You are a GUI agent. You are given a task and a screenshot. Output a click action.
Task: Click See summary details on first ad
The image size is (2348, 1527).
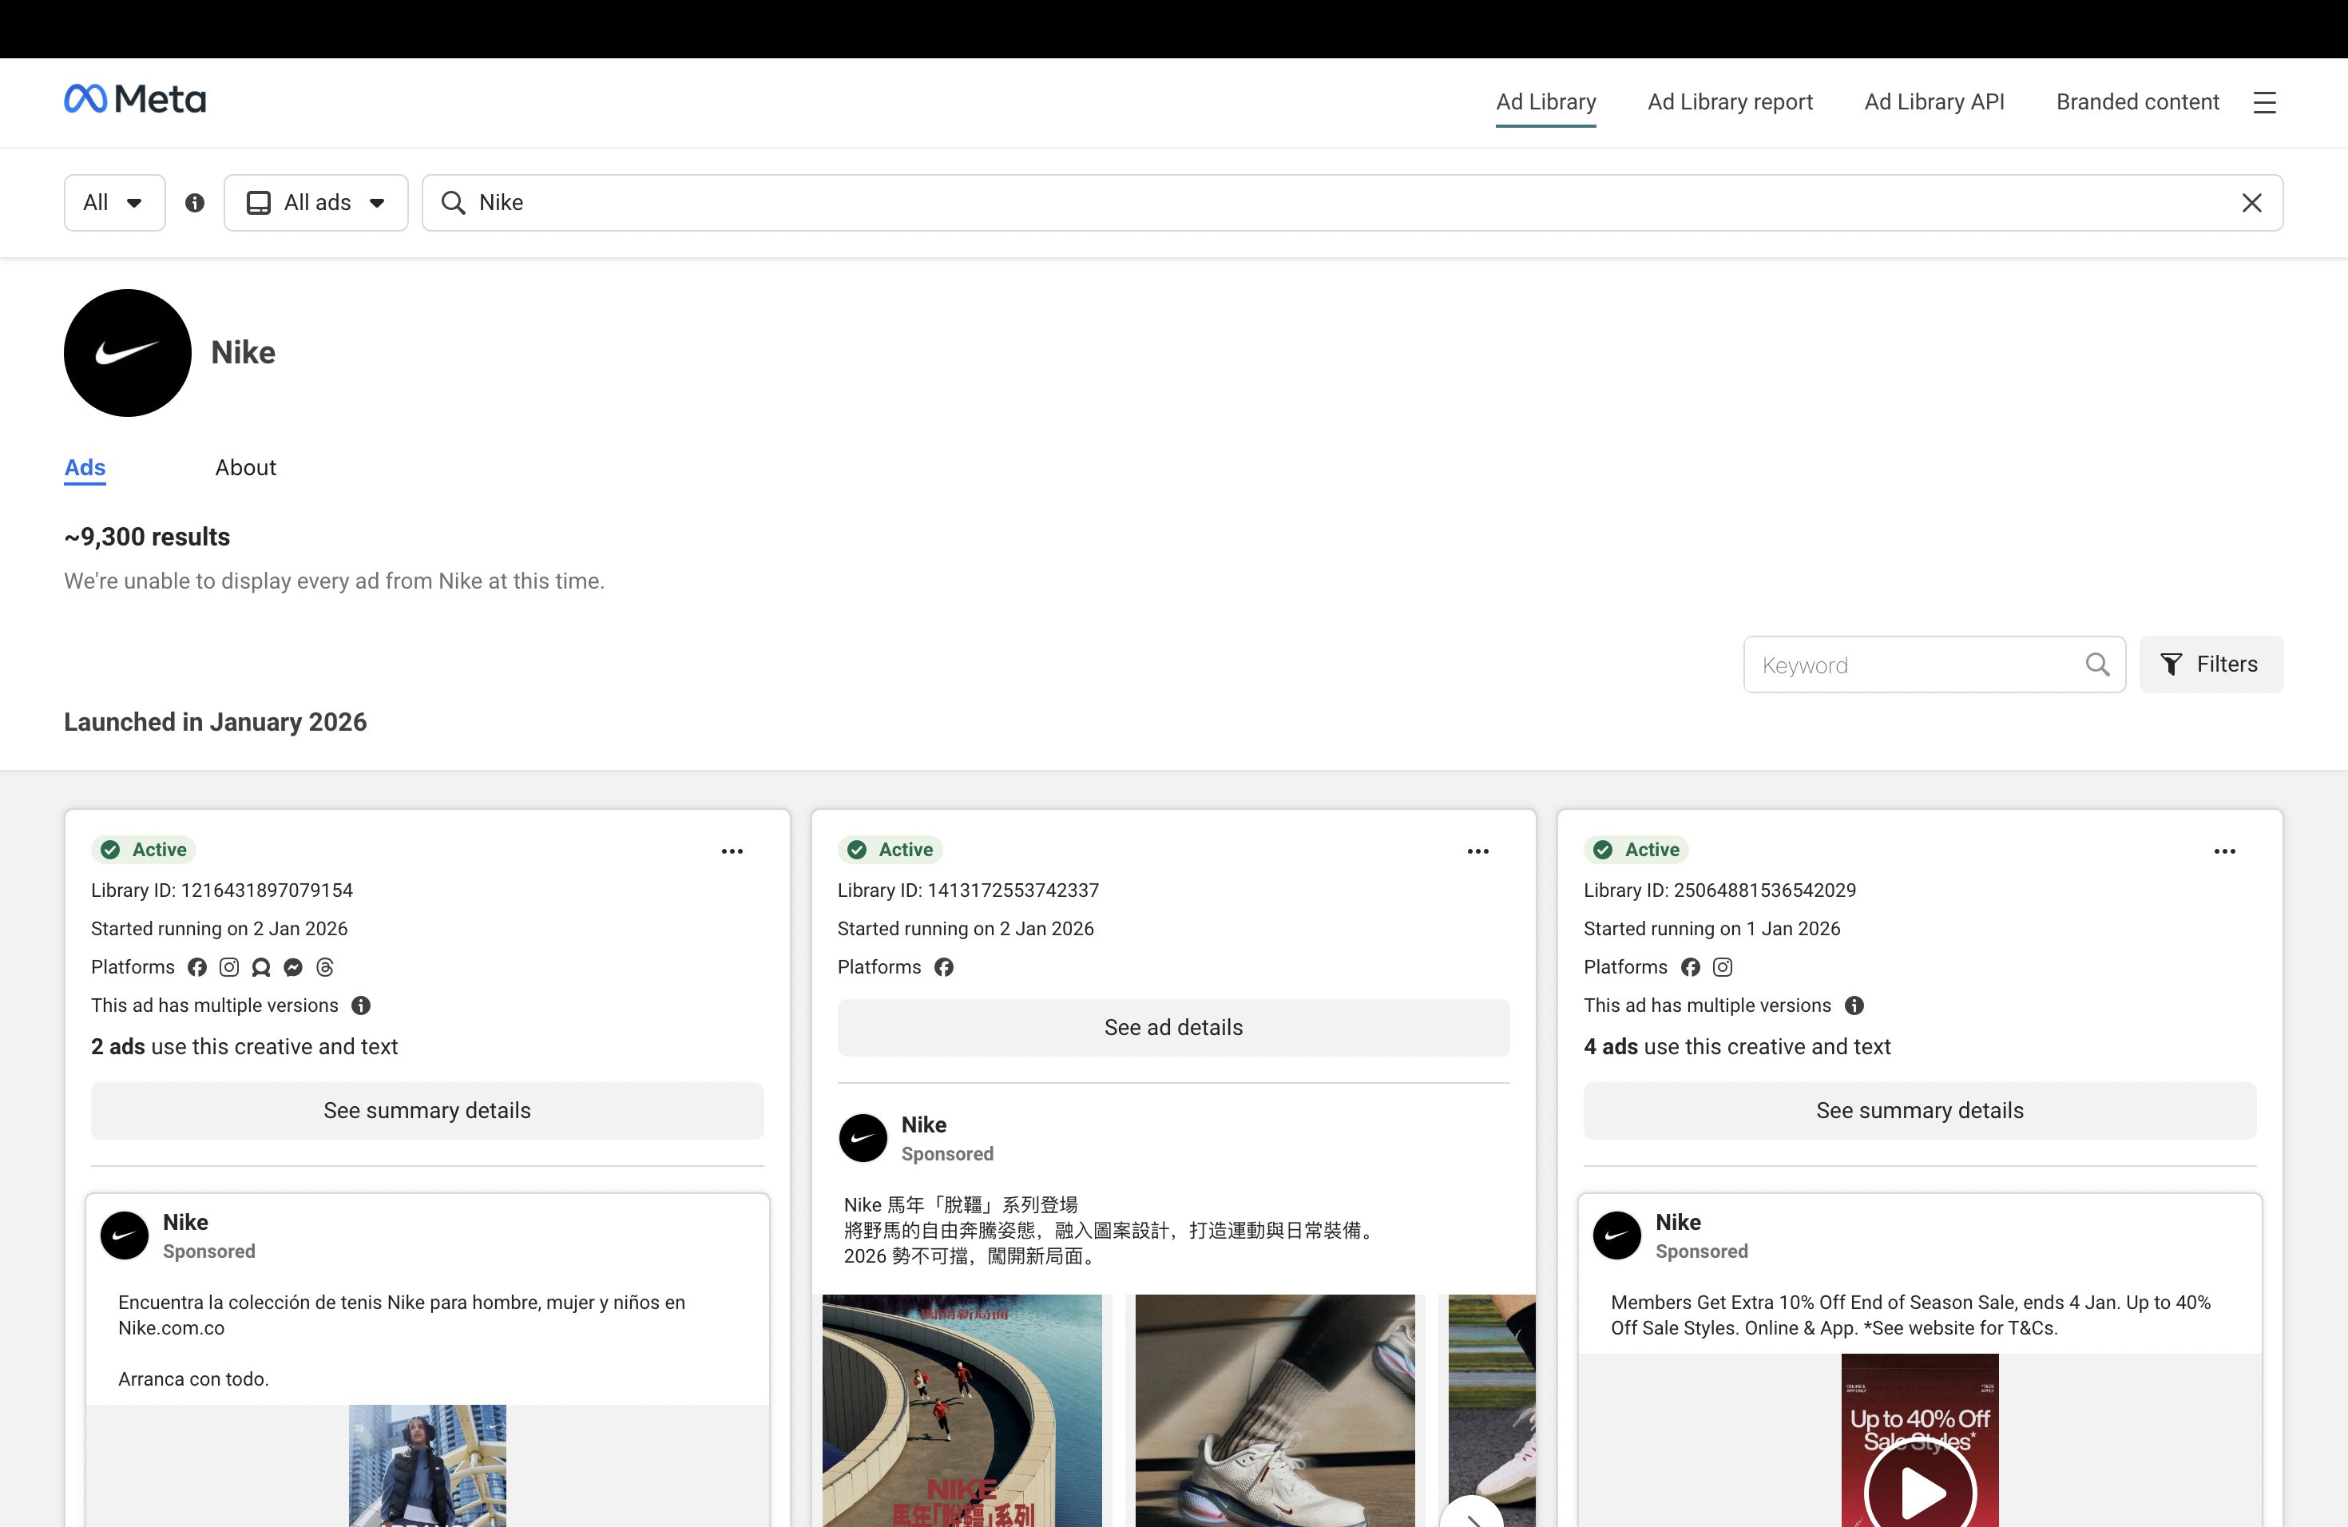coord(426,1111)
